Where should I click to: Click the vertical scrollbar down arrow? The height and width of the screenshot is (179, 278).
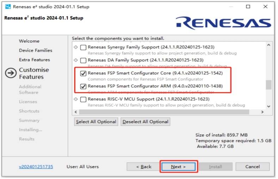coord(268,106)
